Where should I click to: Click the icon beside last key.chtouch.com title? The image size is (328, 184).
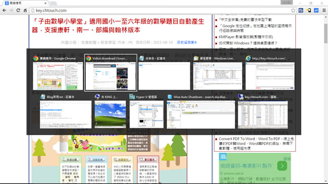tap(241, 97)
